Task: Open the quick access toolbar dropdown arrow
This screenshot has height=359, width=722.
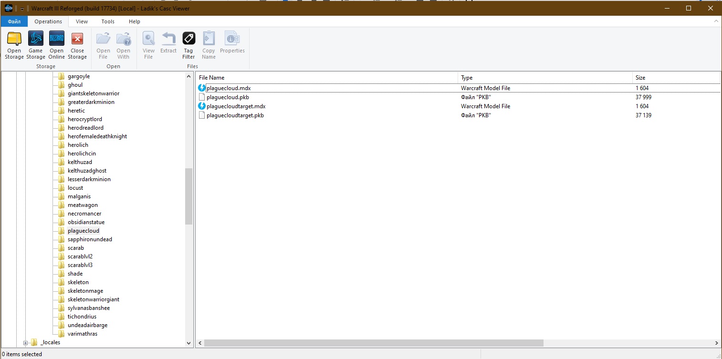Action: click(x=22, y=9)
